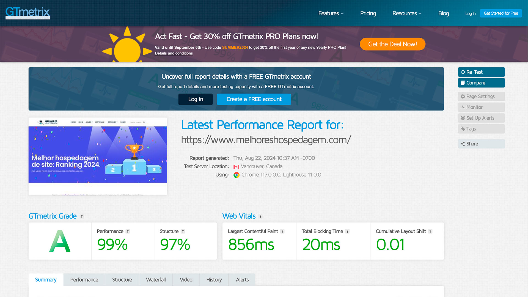Click the help icon next to Structure score

click(183, 232)
